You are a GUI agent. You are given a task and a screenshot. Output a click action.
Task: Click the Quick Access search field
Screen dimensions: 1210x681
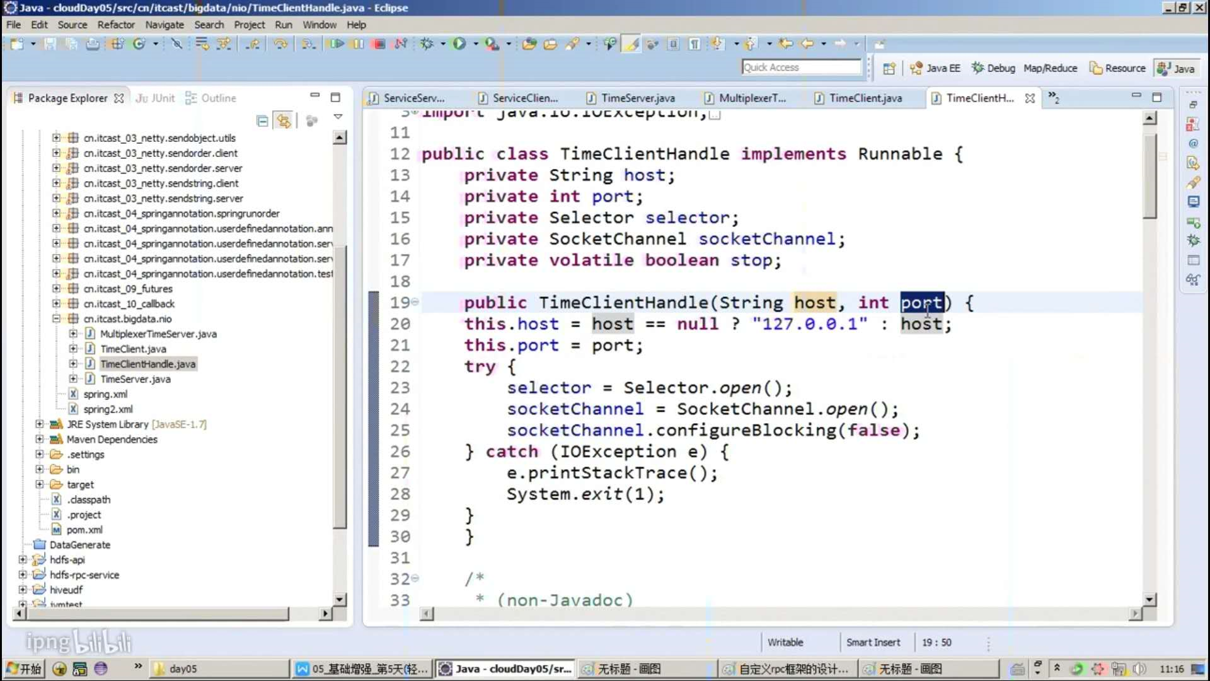point(801,67)
